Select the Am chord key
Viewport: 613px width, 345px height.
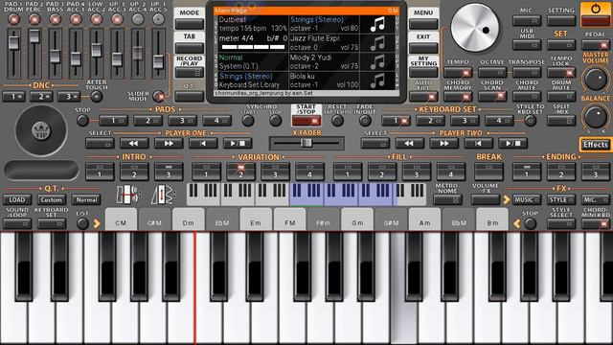pos(424,219)
